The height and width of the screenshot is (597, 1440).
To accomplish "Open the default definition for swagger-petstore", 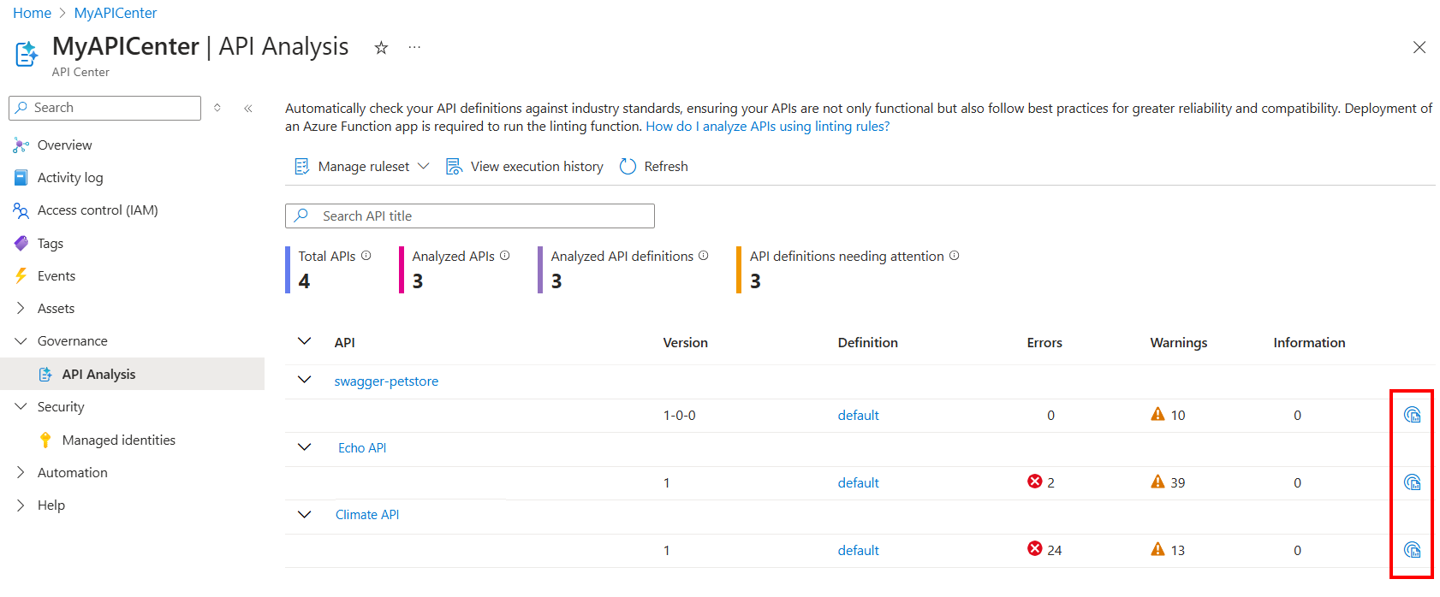I will point(858,416).
